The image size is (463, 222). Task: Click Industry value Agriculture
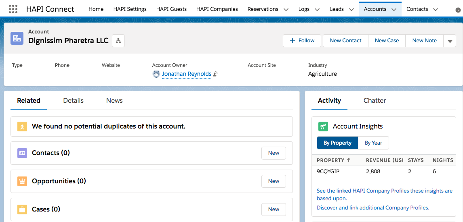[x=322, y=74]
